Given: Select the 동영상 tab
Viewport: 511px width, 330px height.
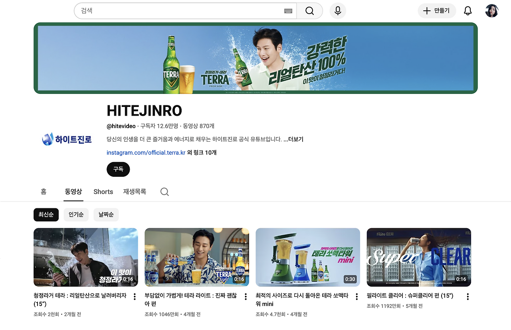Looking at the screenshot, I should 73,192.
